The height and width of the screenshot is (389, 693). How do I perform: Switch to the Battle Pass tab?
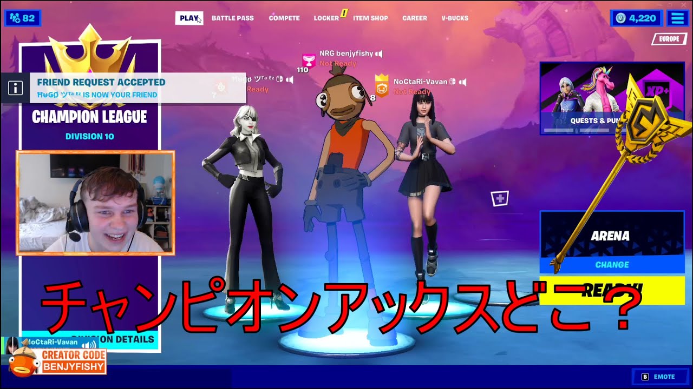pos(232,18)
